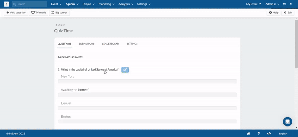Open the Agenda dropdown menu
Viewport: 298px width, 137px height.
pos(72,4)
